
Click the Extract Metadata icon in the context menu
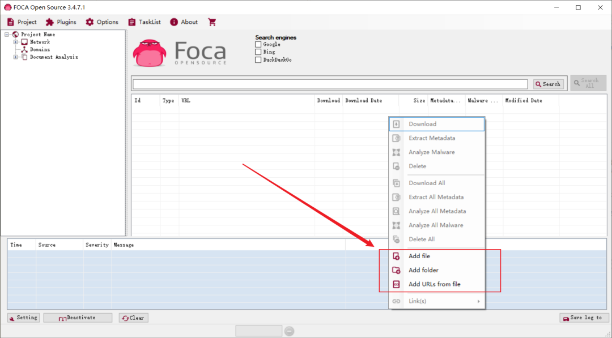[396, 138]
